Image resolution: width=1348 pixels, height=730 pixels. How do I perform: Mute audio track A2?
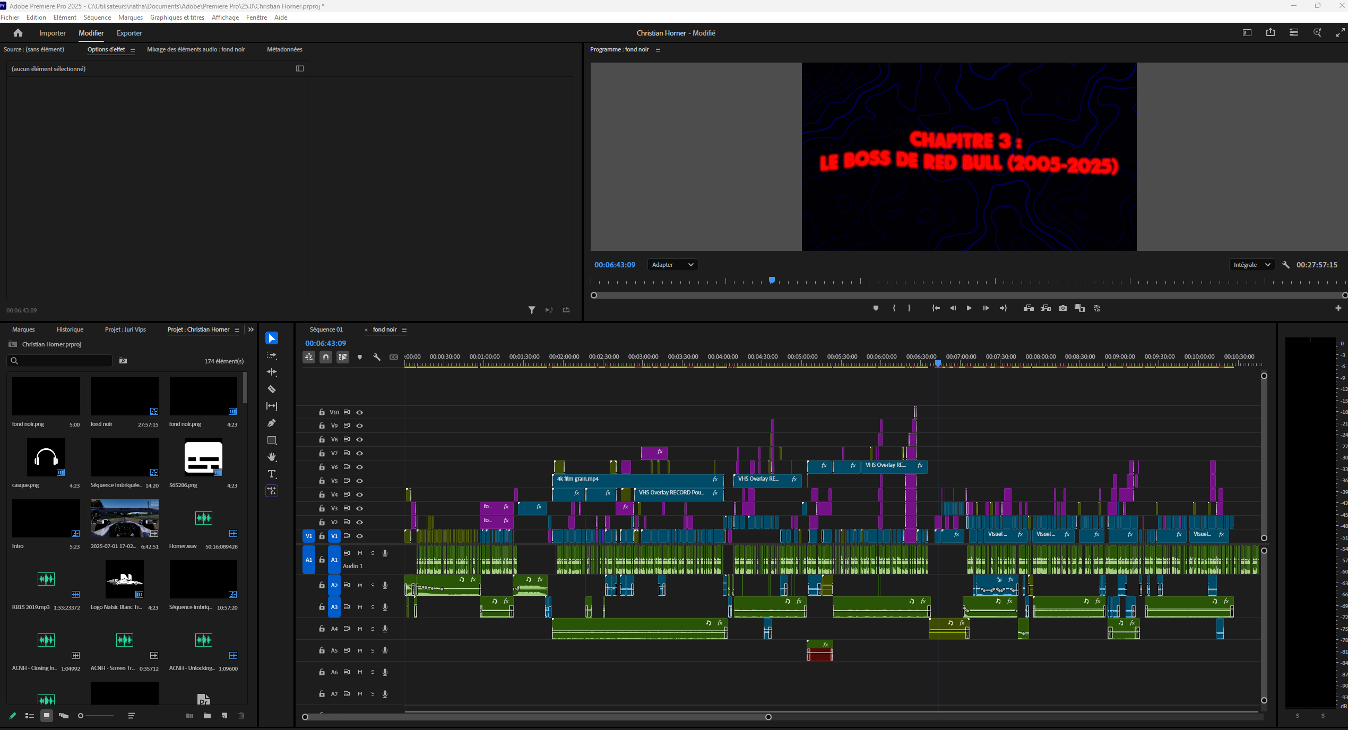[360, 585]
